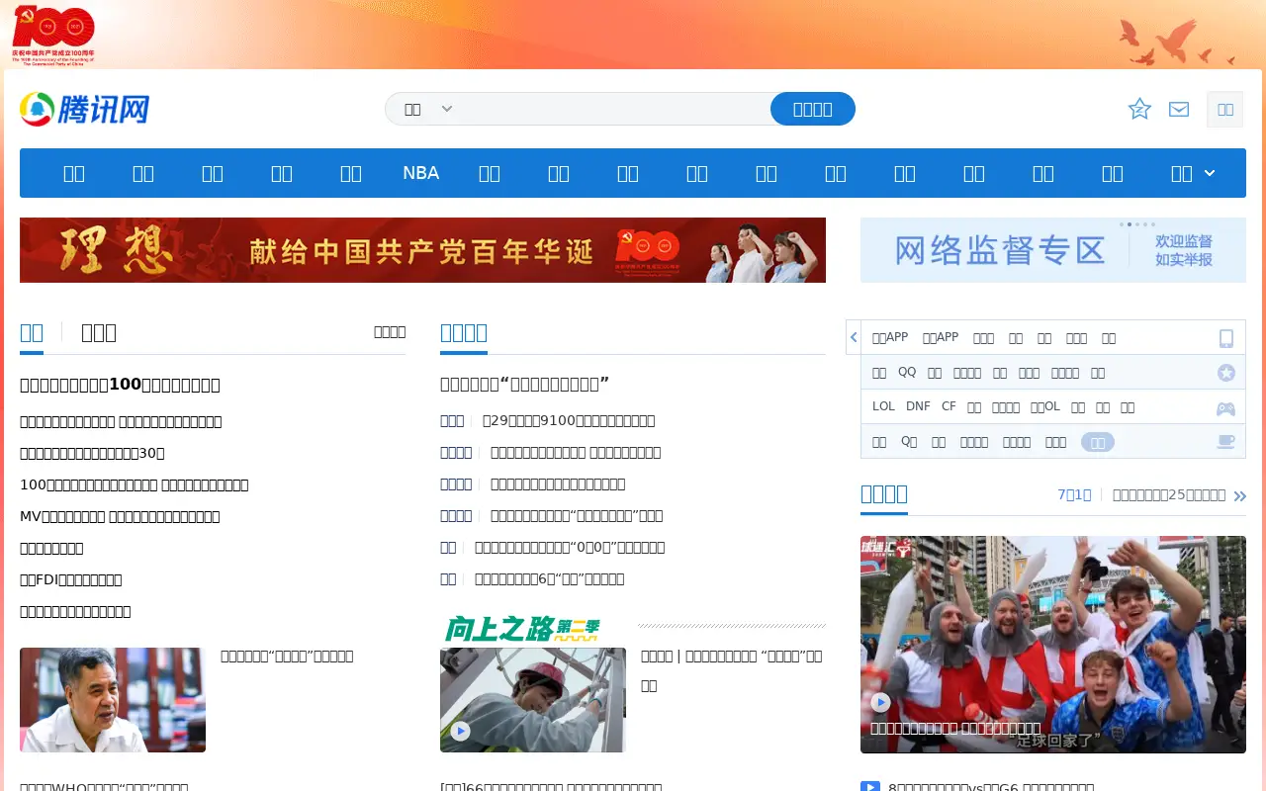The image size is (1266, 791).
Task: Open the QQ link in links panel
Action: [x=907, y=372]
